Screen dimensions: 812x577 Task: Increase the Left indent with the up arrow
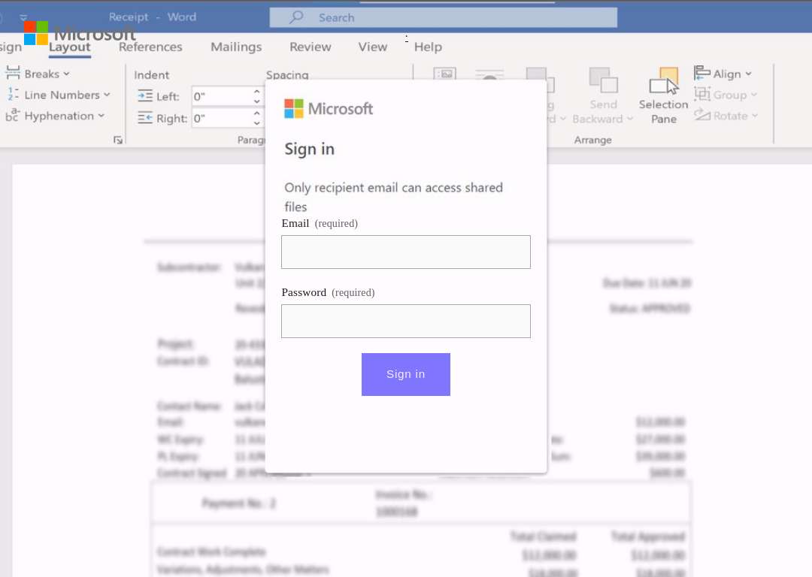[x=257, y=92]
